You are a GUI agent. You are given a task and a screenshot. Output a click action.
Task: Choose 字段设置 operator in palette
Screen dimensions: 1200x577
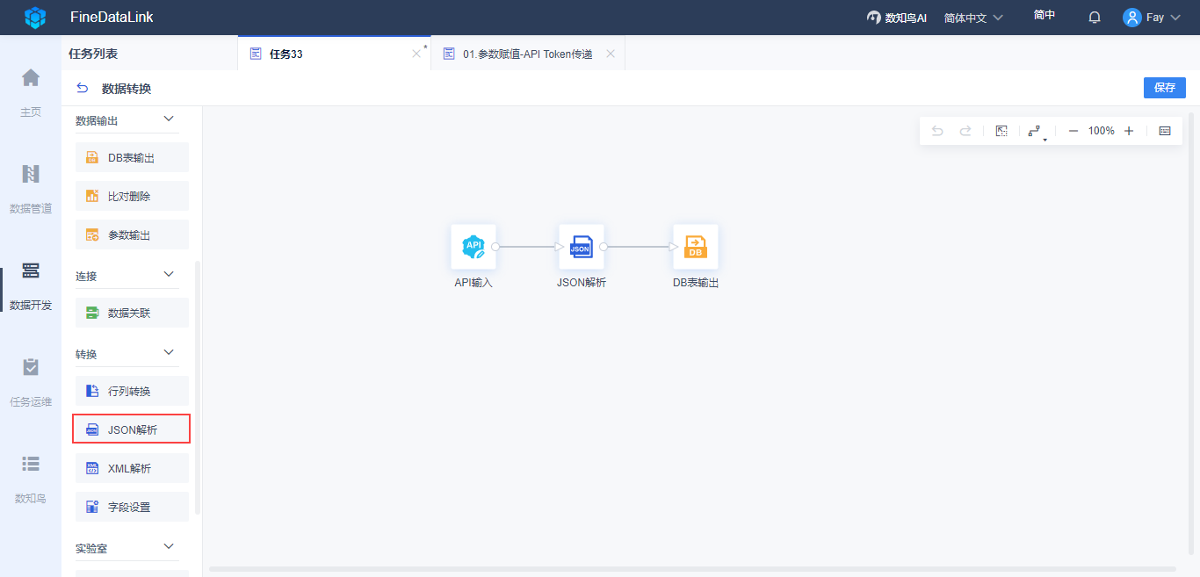click(x=132, y=507)
